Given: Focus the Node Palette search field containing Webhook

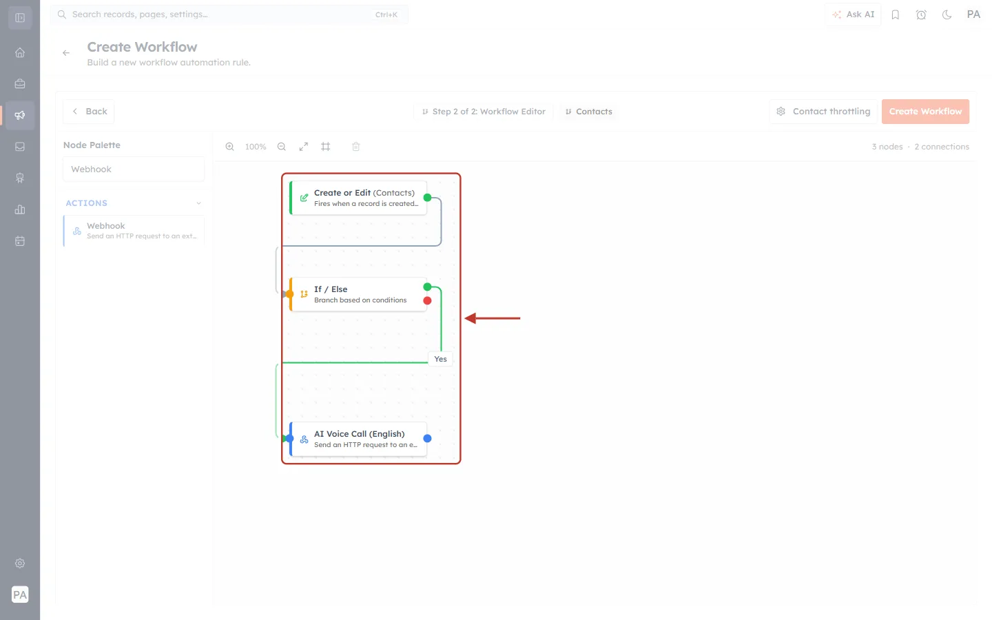Looking at the screenshot, I should click(x=134, y=169).
